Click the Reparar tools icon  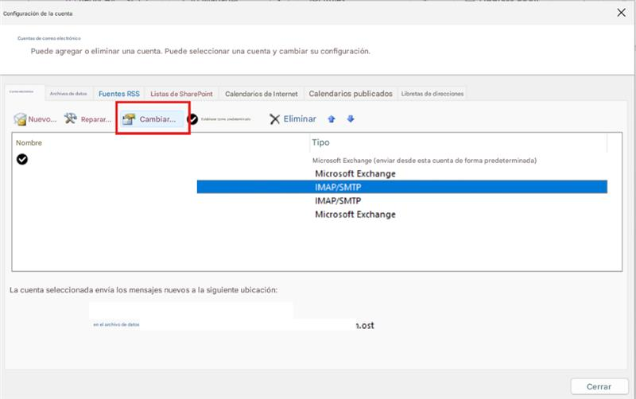coord(70,118)
